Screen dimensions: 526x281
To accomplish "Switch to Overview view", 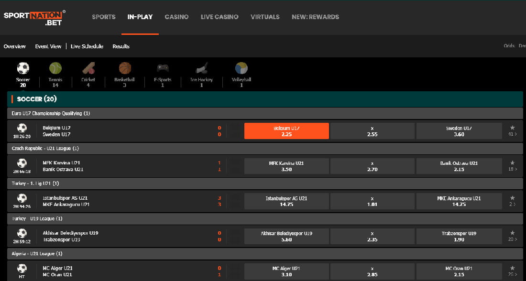I will tap(15, 46).
